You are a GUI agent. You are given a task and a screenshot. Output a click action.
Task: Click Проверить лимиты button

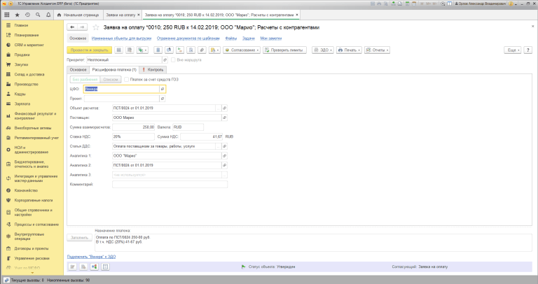(284, 50)
